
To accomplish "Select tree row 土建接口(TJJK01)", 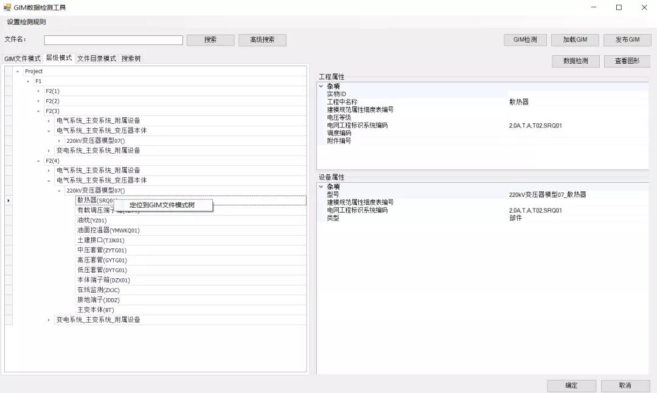I will pos(190,241).
